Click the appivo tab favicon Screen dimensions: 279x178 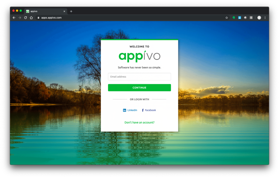point(28,11)
